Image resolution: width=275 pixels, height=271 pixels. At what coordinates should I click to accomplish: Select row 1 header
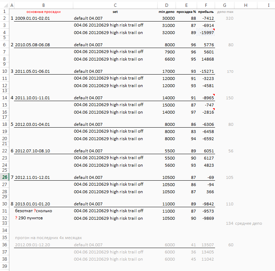click(x=5, y=11)
